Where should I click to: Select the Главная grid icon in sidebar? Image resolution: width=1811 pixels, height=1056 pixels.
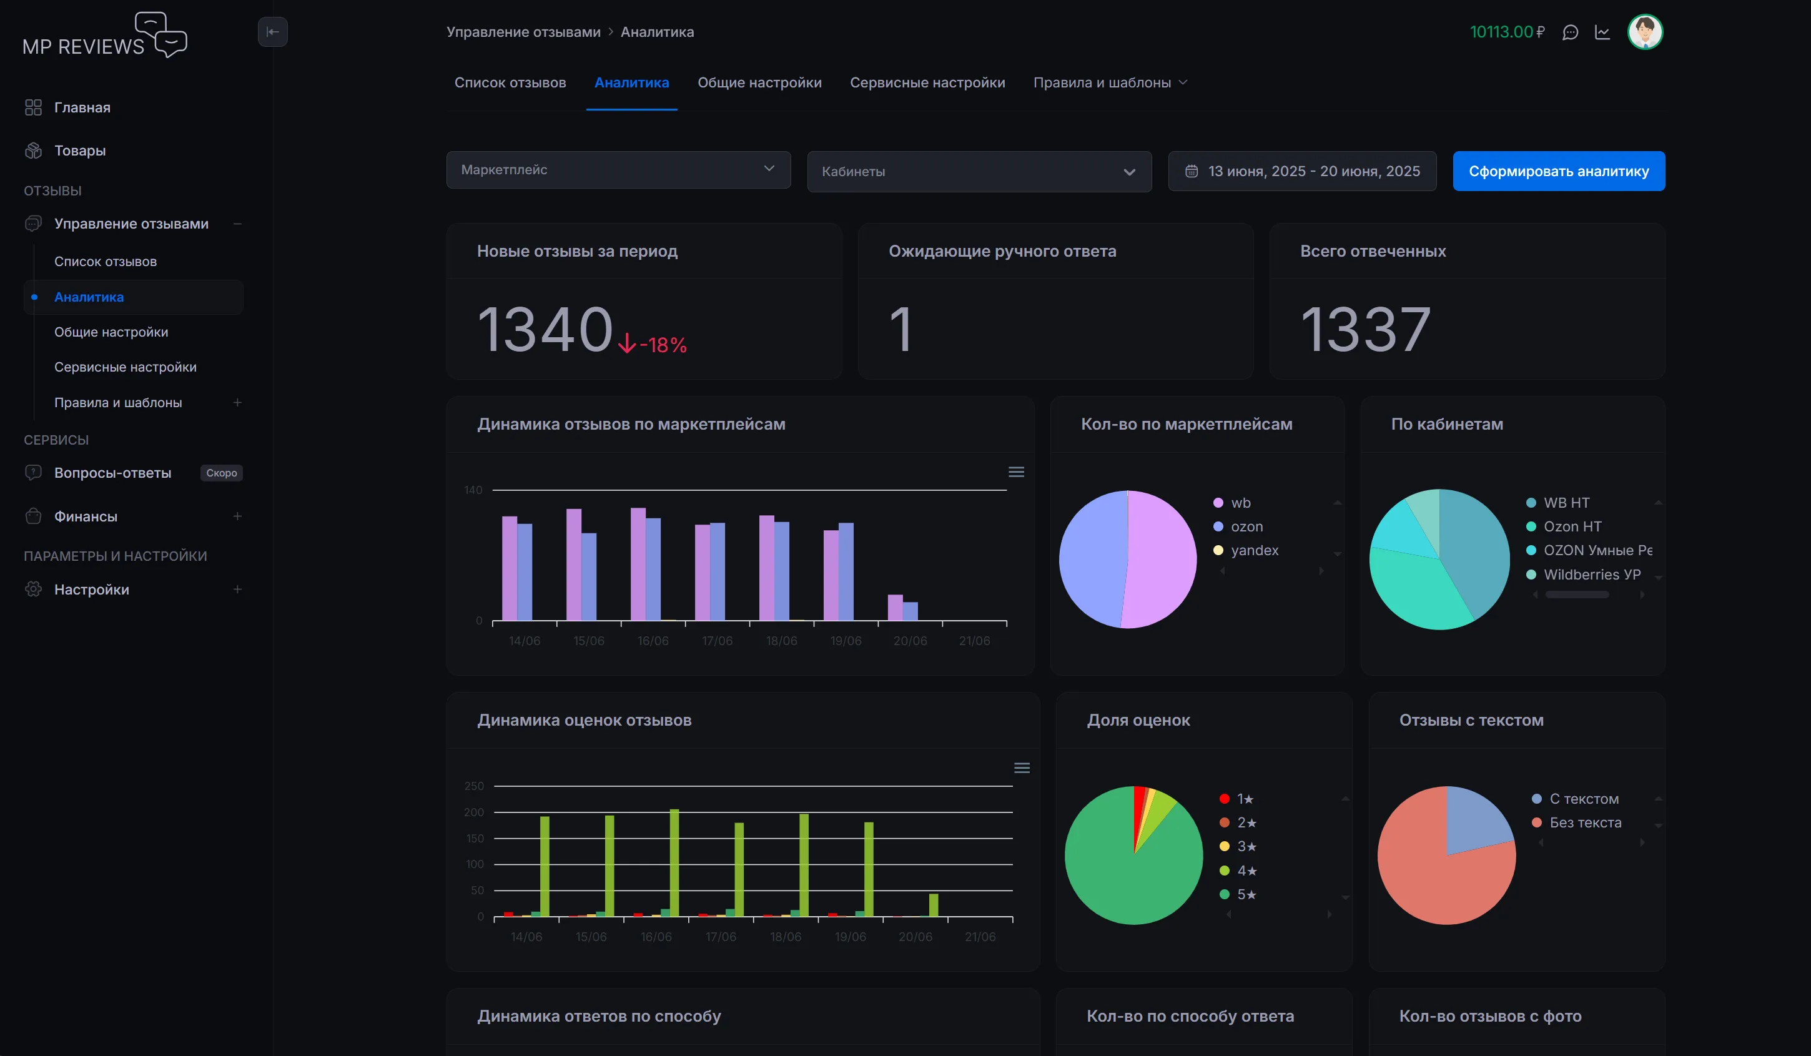tap(33, 107)
